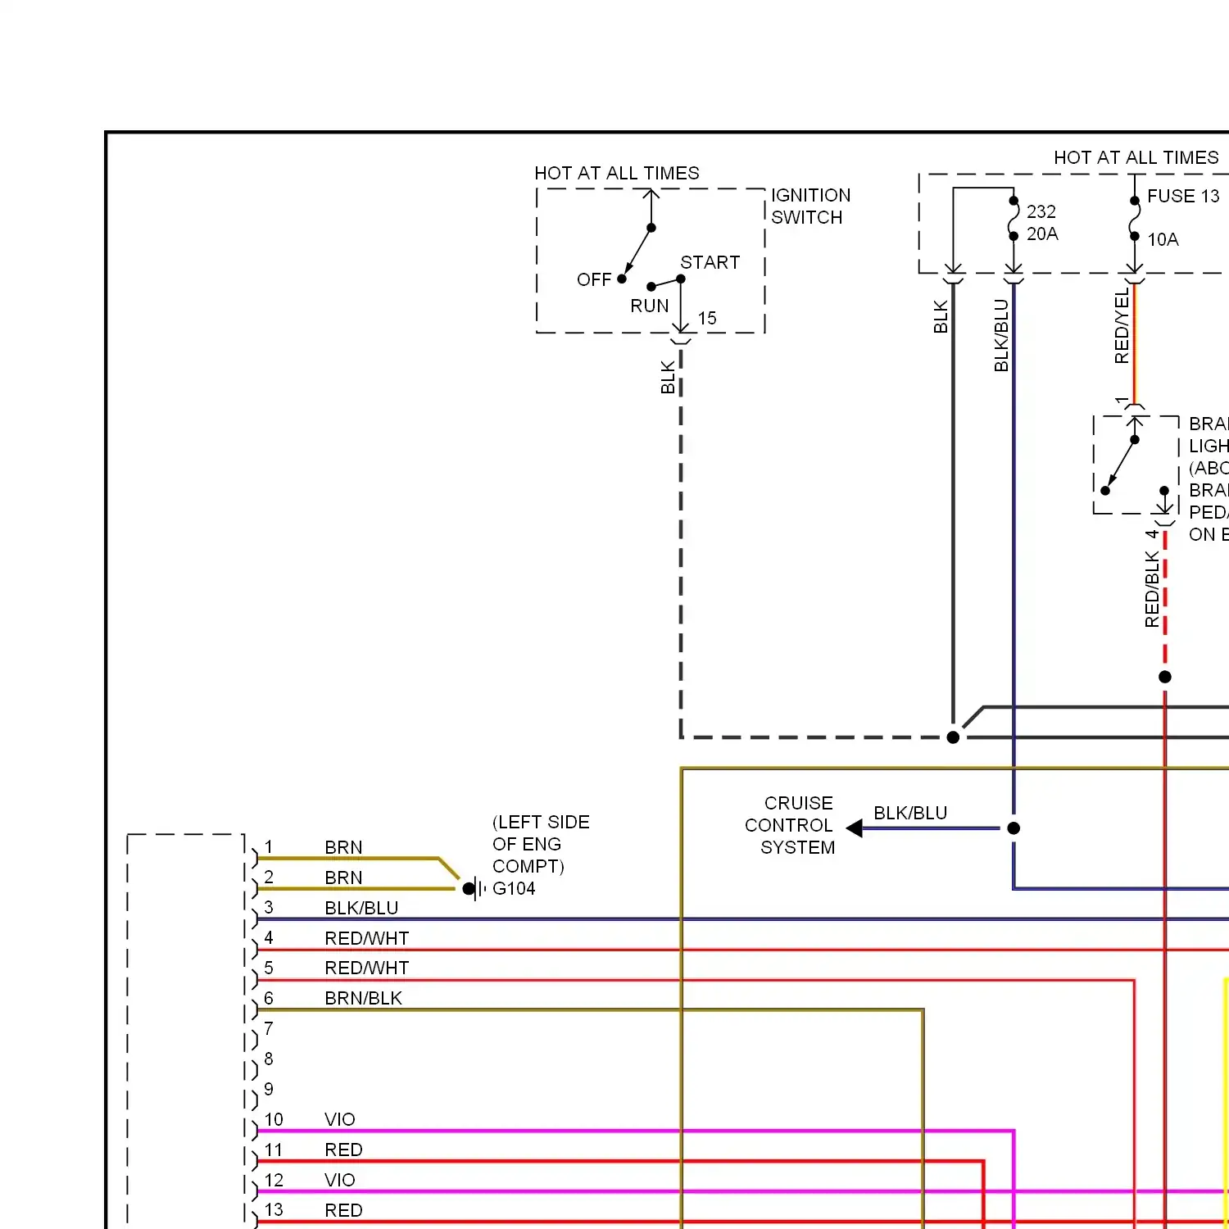Click the CRUISE CONTROL SYSTEM label
This screenshot has height=1229, width=1229.
coord(789,825)
